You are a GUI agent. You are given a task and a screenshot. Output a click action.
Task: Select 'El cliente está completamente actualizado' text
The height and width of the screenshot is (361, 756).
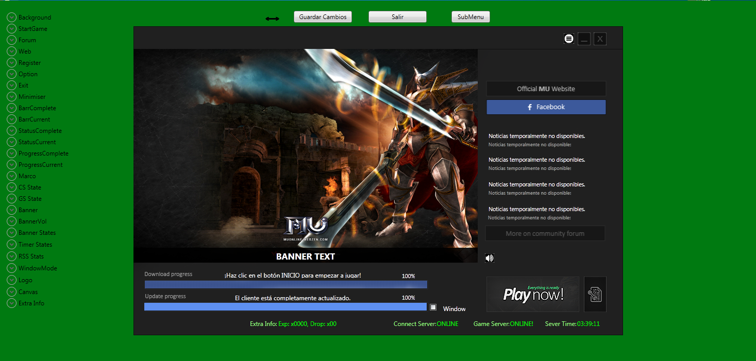(x=293, y=298)
